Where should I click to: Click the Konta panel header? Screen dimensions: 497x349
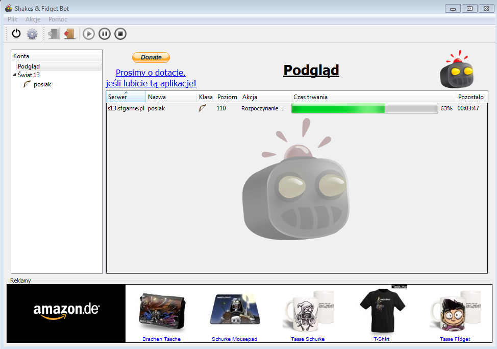coord(57,56)
